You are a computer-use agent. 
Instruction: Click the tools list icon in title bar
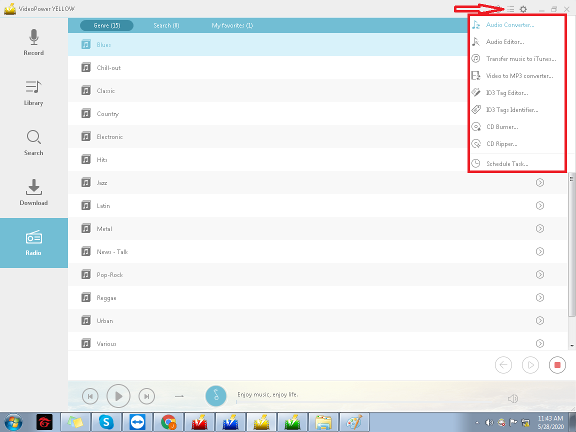pos(510,9)
